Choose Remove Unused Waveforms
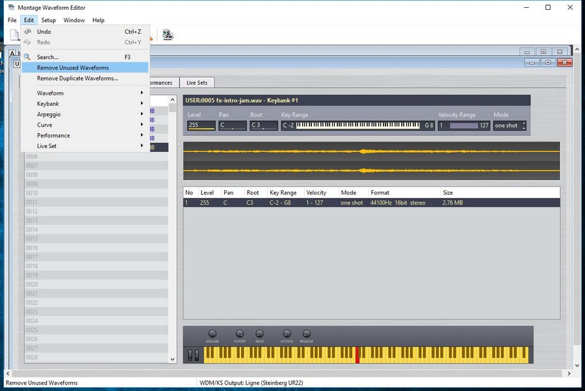Viewport: 585px width, 391px height. click(x=73, y=68)
